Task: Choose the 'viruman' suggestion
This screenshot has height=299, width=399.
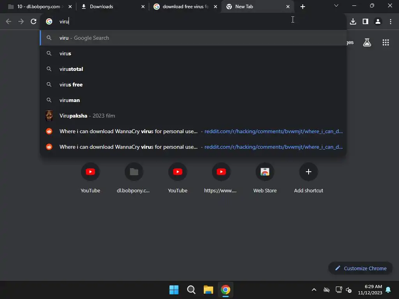Action: [x=193, y=100]
